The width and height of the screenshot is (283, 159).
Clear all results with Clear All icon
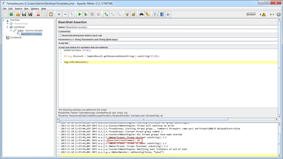pyautogui.click(x=134, y=14)
